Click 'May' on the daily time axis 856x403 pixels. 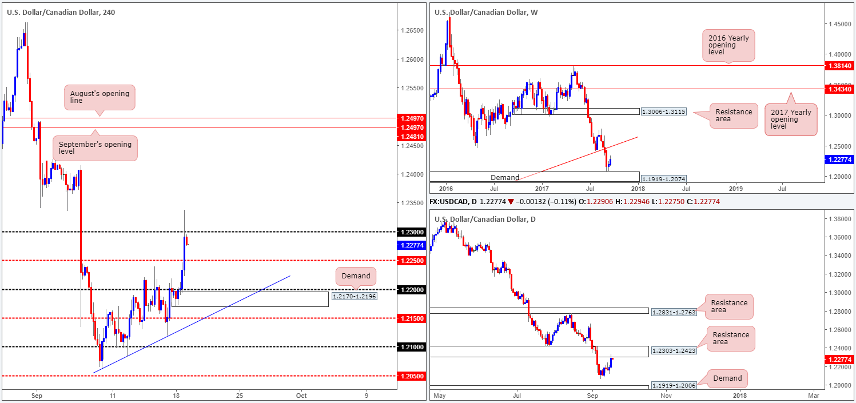[x=440, y=395]
